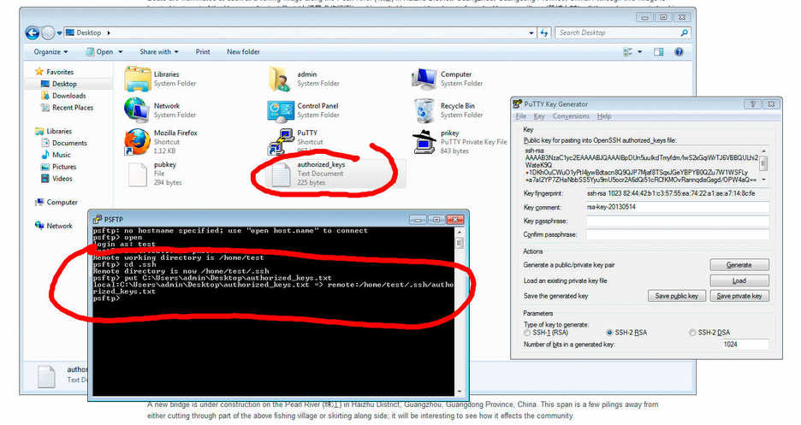801x425 pixels.
Task: Select the pubkey file icon
Action: [138, 174]
